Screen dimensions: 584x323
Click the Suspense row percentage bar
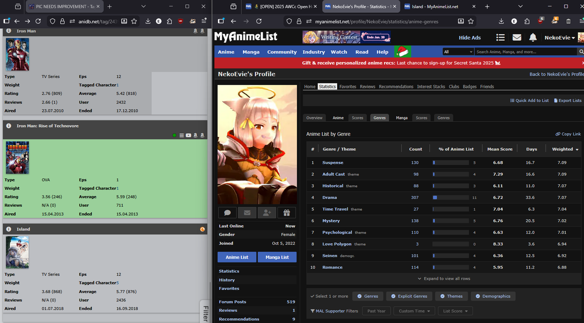pos(451,162)
